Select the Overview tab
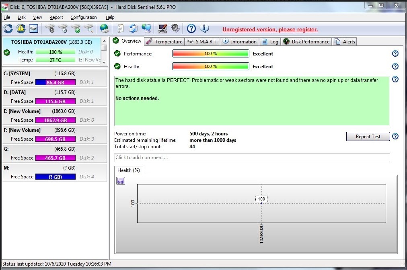407x270 pixels. [x=127, y=41]
